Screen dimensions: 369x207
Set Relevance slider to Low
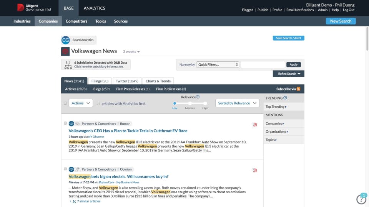(x=175, y=103)
